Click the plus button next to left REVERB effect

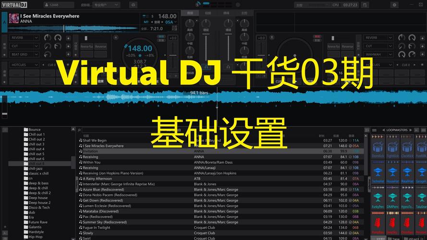click(68, 38)
